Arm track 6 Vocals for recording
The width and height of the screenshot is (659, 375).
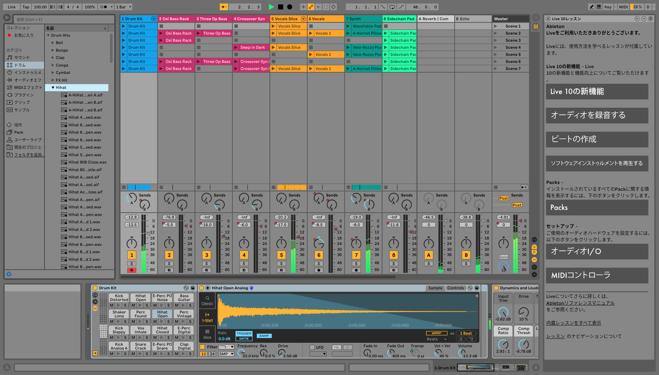pyautogui.click(x=319, y=270)
